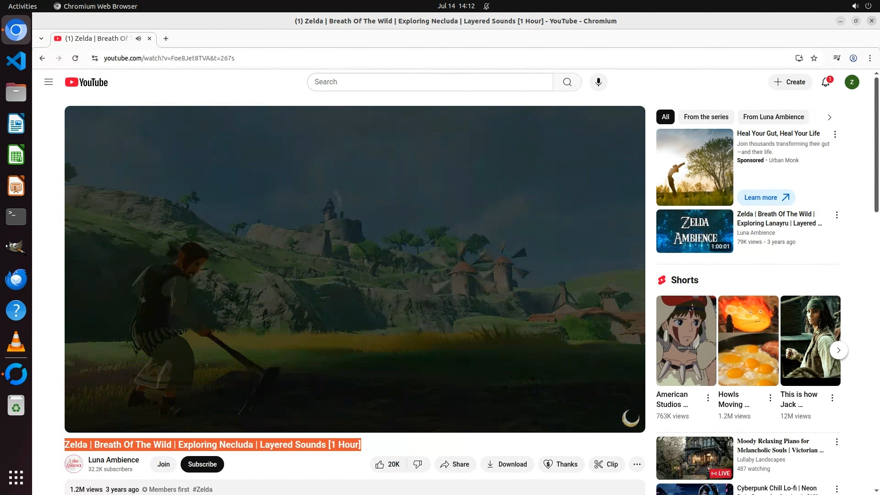This screenshot has height=495, width=880.
Task: Click Learn more on the sponsored ad
Action: click(766, 198)
